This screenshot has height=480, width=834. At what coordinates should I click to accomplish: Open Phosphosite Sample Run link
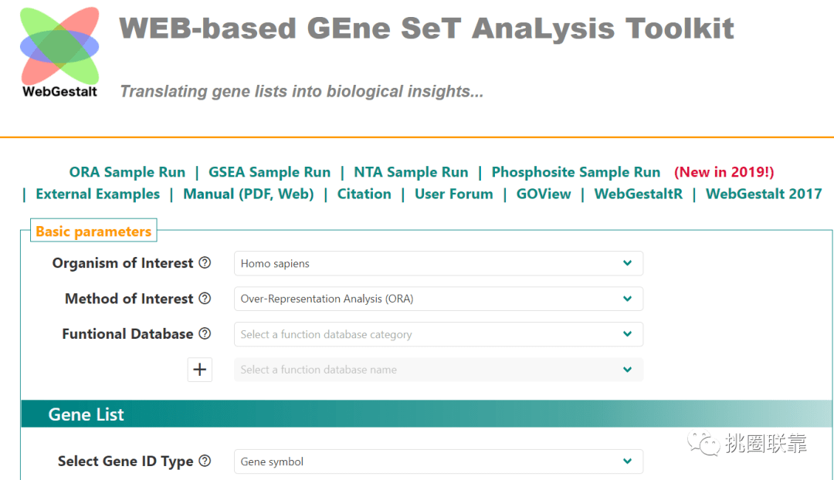(575, 172)
